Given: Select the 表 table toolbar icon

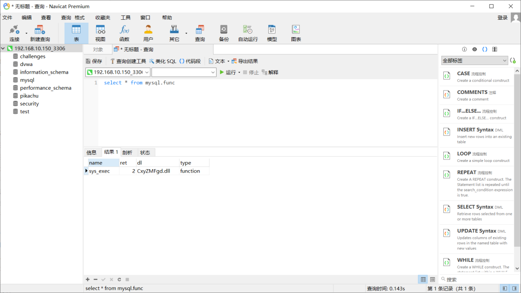Looking at the screenshot, I should click(76, 33).
